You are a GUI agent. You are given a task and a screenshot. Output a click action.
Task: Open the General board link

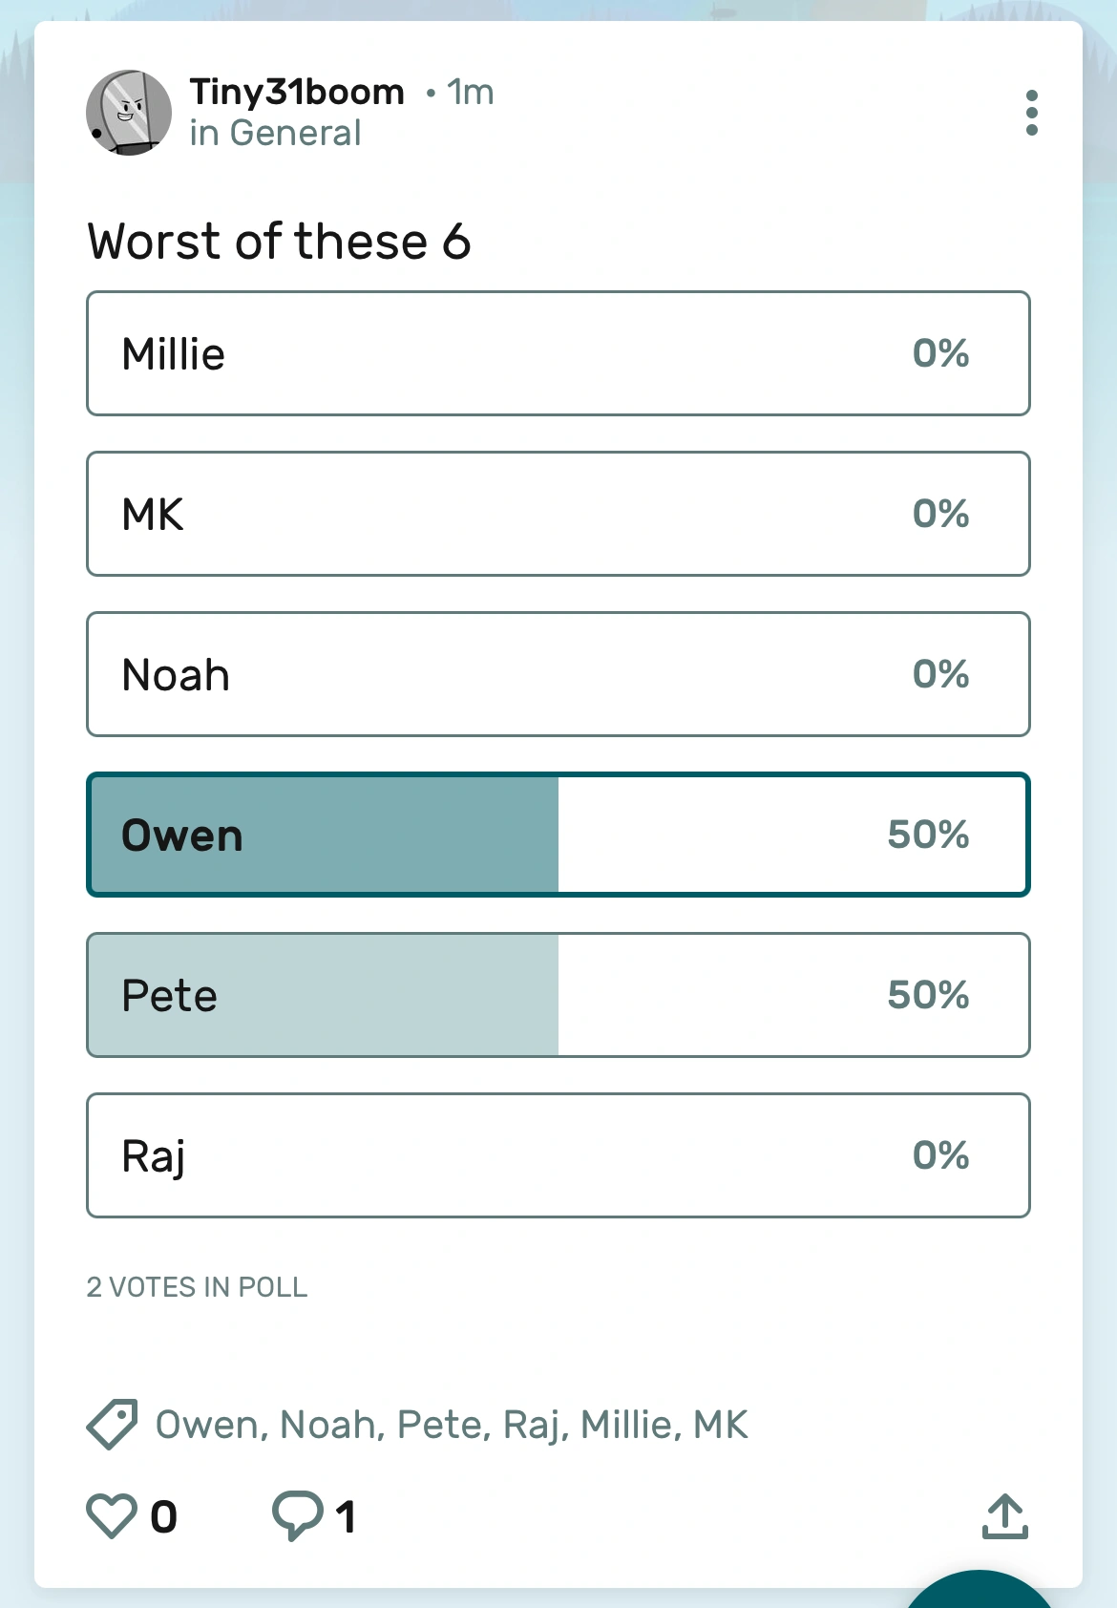pos(276,133)
